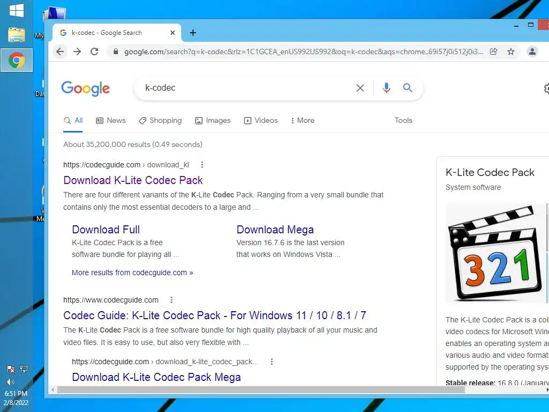Viewport: 549px width, 412px height.
Task: Click the https://www.codecguide.com URL text
Action: coord(110,300)
